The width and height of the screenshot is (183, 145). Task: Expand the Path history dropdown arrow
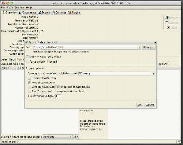click(x=139, y=47)
